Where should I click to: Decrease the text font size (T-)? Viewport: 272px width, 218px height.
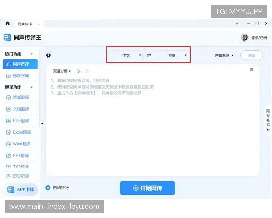click(x=87, y=71)
